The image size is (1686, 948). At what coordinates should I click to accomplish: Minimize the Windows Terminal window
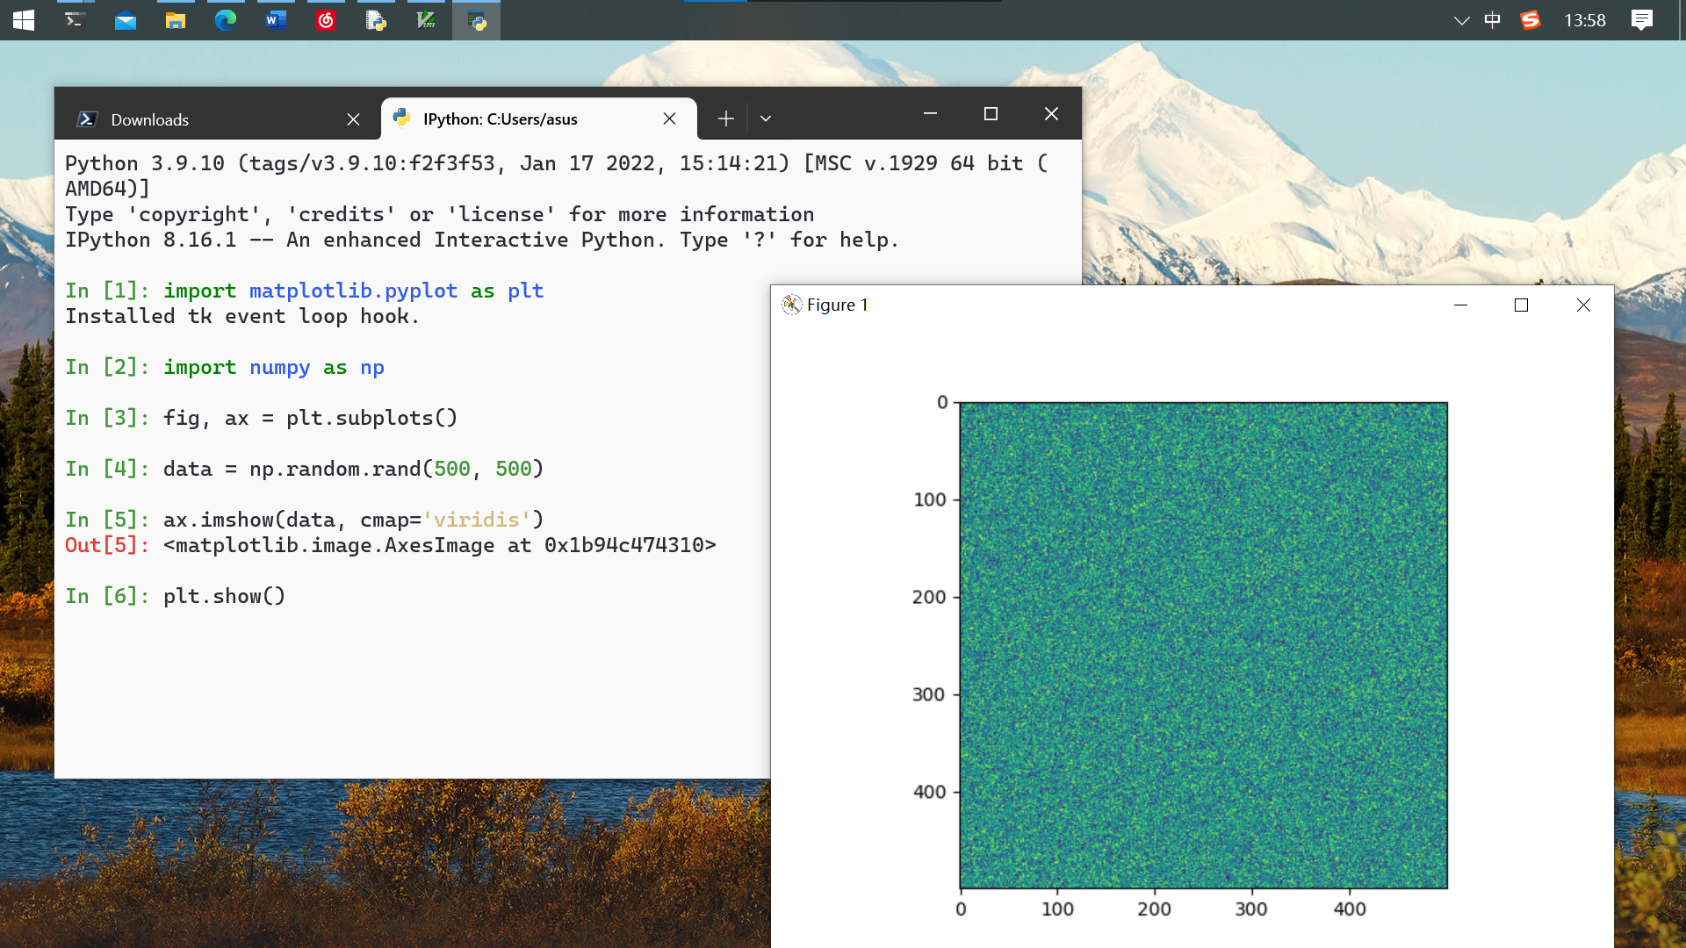930,114
